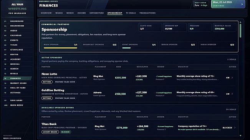250x140 pixels.
Task: Expand Titan Bank Blocked action chevron
Action: point(235,128)
